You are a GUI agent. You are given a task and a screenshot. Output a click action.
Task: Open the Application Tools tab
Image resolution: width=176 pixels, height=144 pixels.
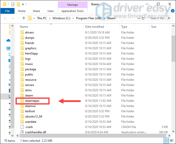tap(73, 11)
